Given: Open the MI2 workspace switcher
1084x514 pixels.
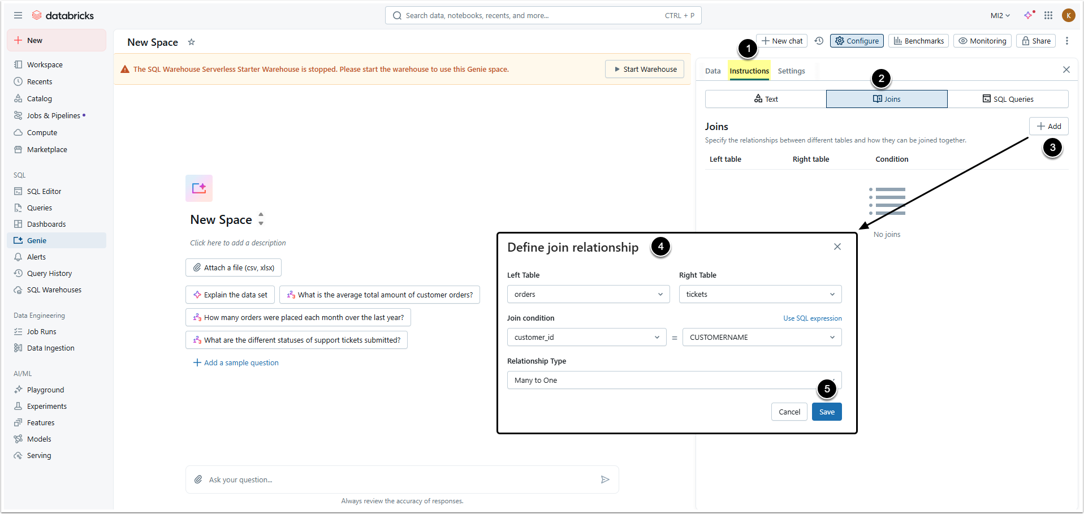Looking at the screenshot, I should click(x=1000, y=15).
